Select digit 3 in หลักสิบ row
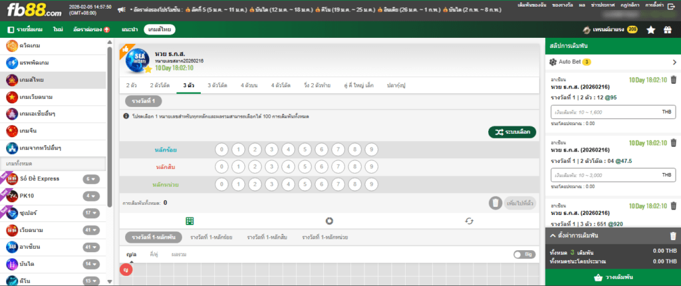Image resolution: width=681 pixels, height=286 pixels. pyautogui.click(x=271, y=167)
